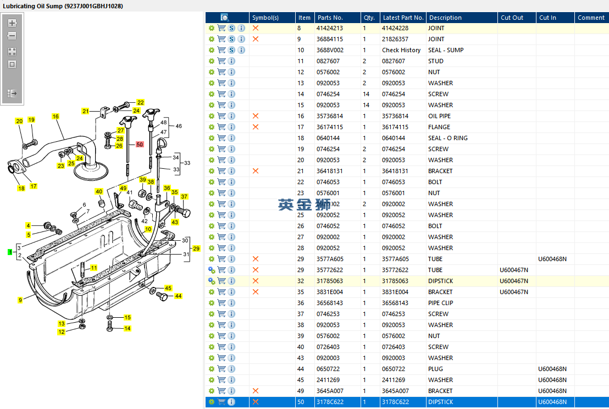Click the red highlighted callout 50 in diagram
Viewport: 609px width, 409px height.
[x=140, y=145]
